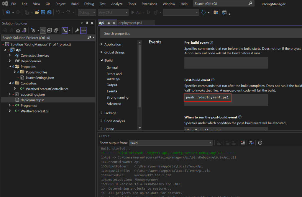Expand the Dependencies tree node

pos(10,61)
